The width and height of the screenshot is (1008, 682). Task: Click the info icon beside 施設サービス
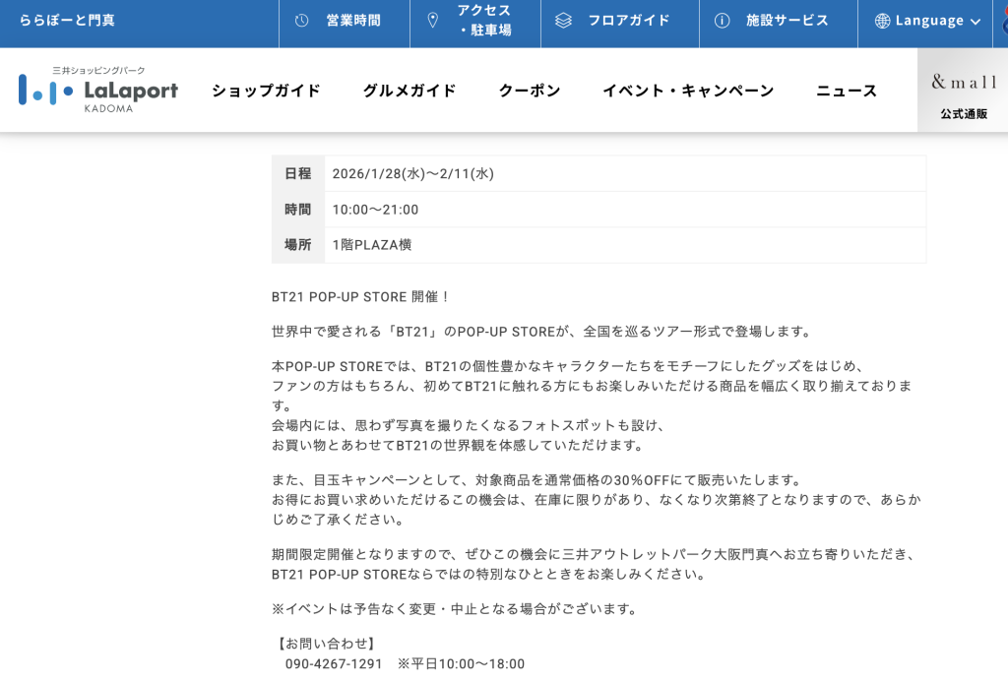coord(722,21)
